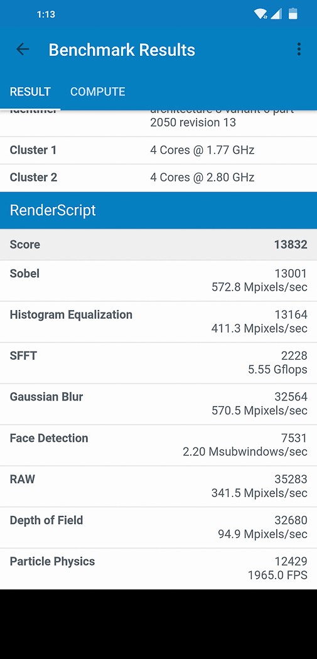Tap the battery status icon
Screen dimensions: 317x659
(293, 14)
